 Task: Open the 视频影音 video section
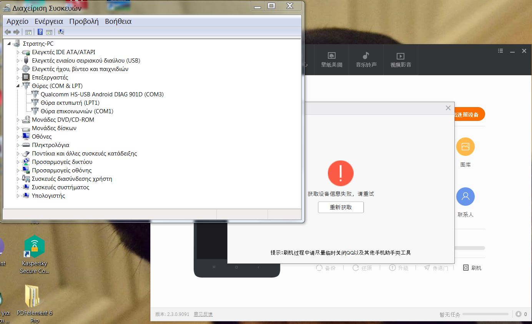401,60
